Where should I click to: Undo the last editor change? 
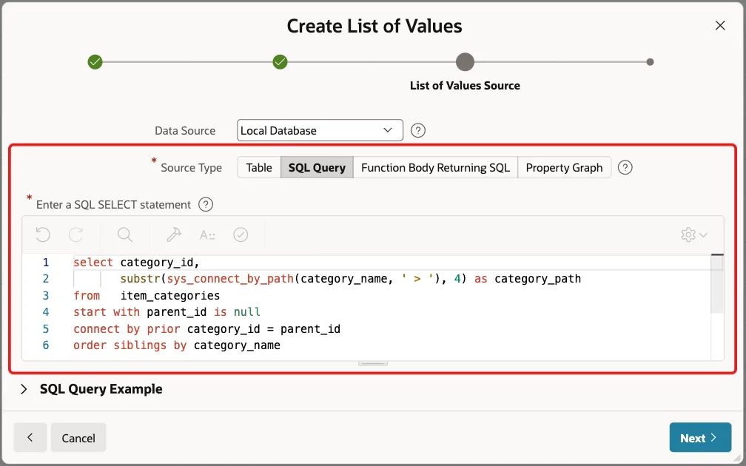(x=43, y=234)
